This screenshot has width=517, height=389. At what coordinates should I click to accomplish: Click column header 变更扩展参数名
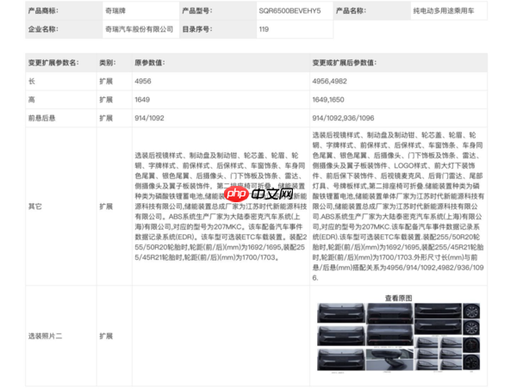coord(53,63)
